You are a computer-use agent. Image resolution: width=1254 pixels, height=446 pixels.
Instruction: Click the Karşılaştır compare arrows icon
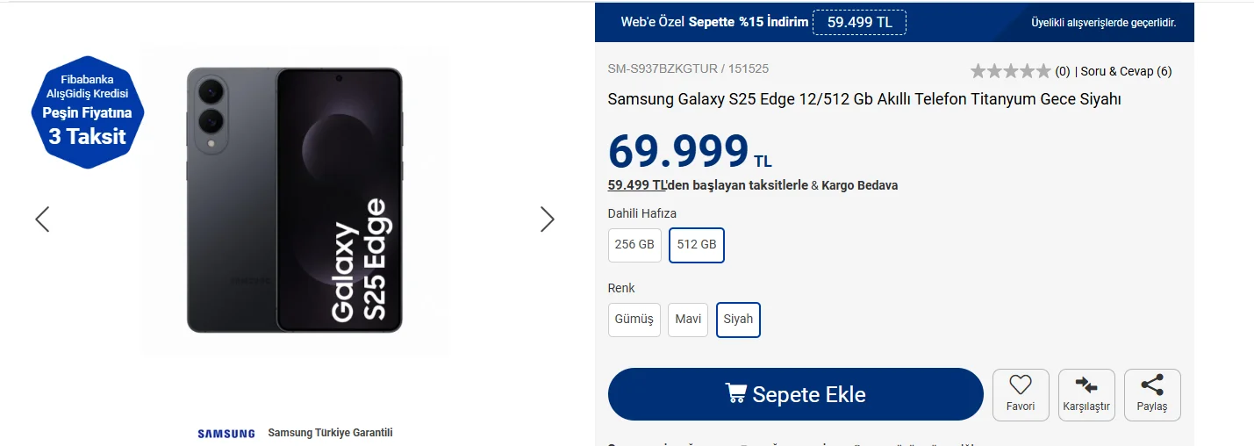tap(1086, 385)
